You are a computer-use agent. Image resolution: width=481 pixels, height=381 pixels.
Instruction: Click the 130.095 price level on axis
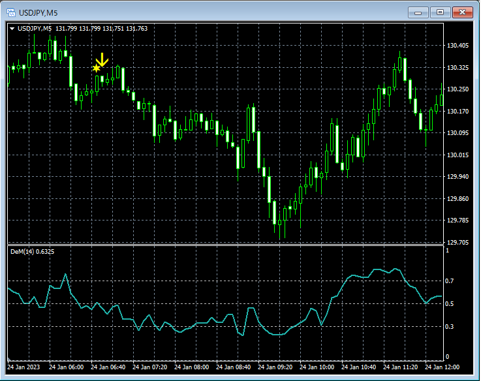point(459,133)
